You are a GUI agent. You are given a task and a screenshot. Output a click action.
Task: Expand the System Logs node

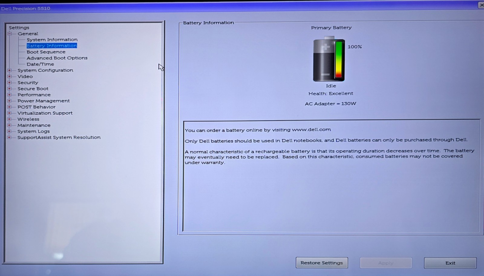[9, 131]
